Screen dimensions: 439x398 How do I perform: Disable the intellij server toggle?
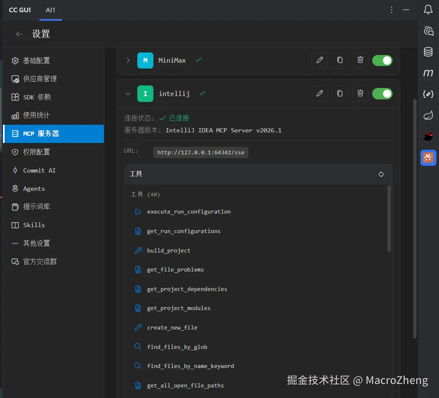click(382, 93)
